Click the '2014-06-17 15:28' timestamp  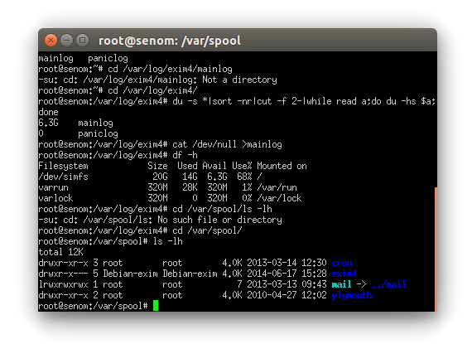[287, 274]
